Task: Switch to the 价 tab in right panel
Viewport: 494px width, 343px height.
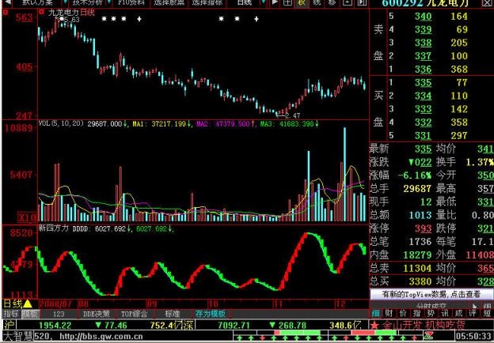Action: [x=403, y=314]
